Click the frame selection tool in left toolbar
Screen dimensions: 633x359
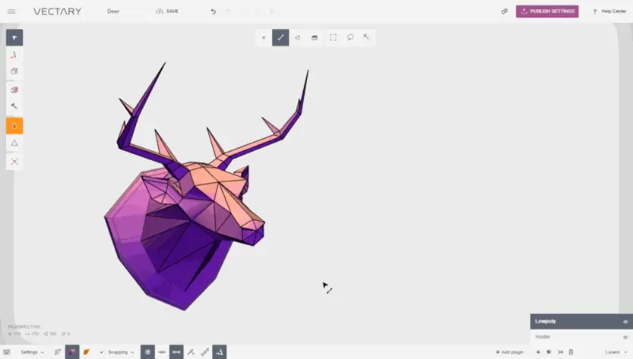point(14,162)
